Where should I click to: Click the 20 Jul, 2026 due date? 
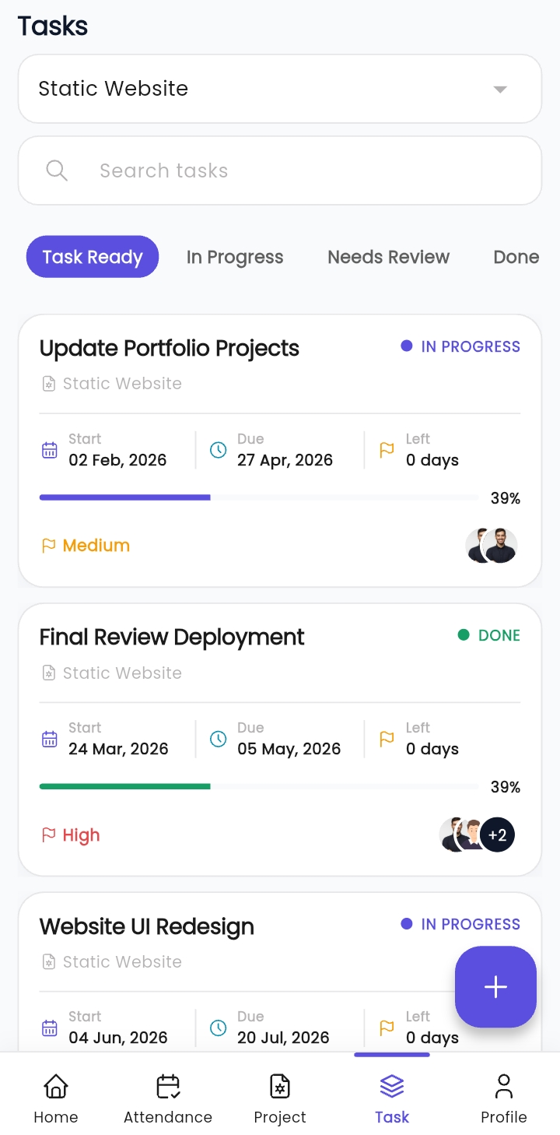pos(283,1038)
